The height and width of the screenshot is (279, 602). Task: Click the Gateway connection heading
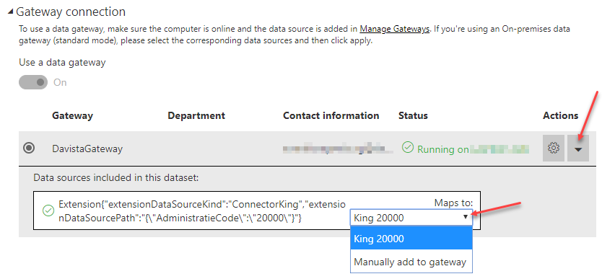click(x=71, y=12)
